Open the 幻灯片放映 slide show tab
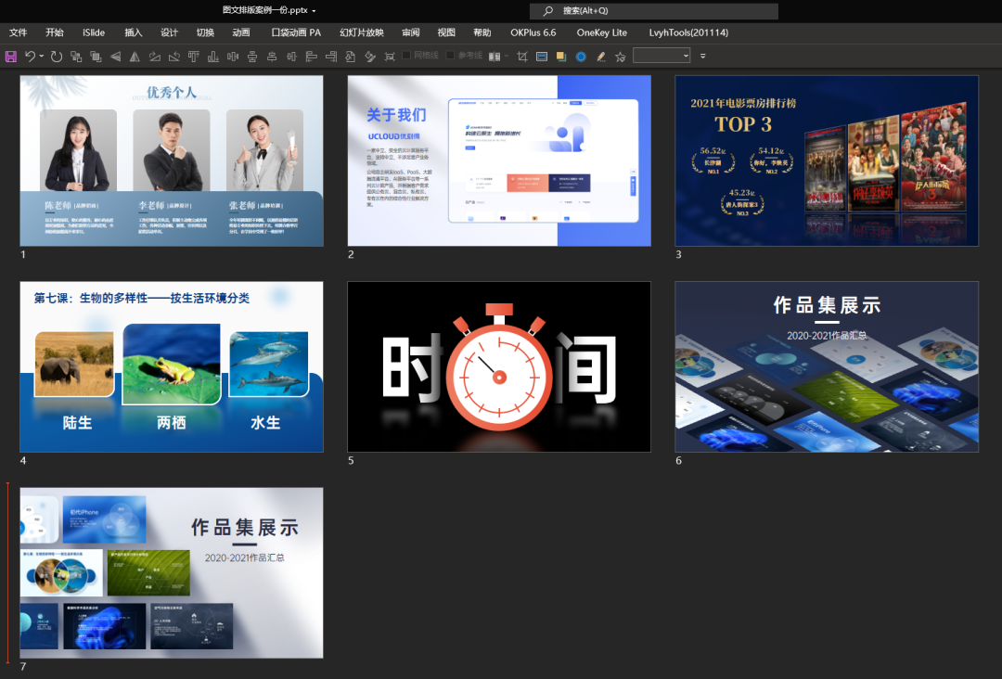This screenshot has height=679, width=1002. point(361,32)
